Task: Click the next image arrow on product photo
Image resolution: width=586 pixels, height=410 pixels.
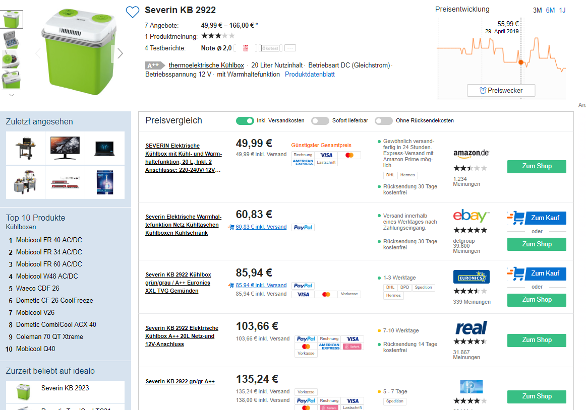Action: [x=120, y=53]
